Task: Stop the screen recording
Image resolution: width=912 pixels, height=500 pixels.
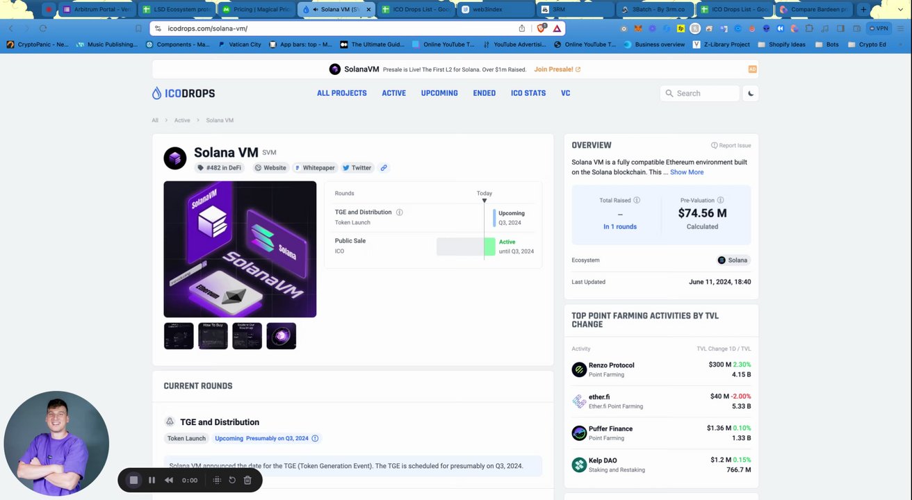Action: (133, 480)
